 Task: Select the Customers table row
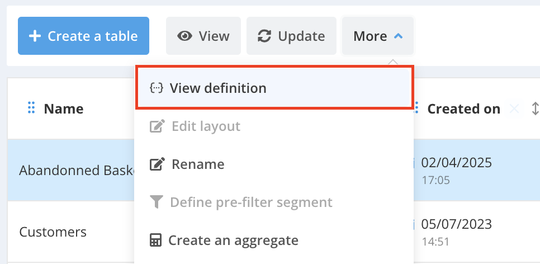(x=53, y=232)
